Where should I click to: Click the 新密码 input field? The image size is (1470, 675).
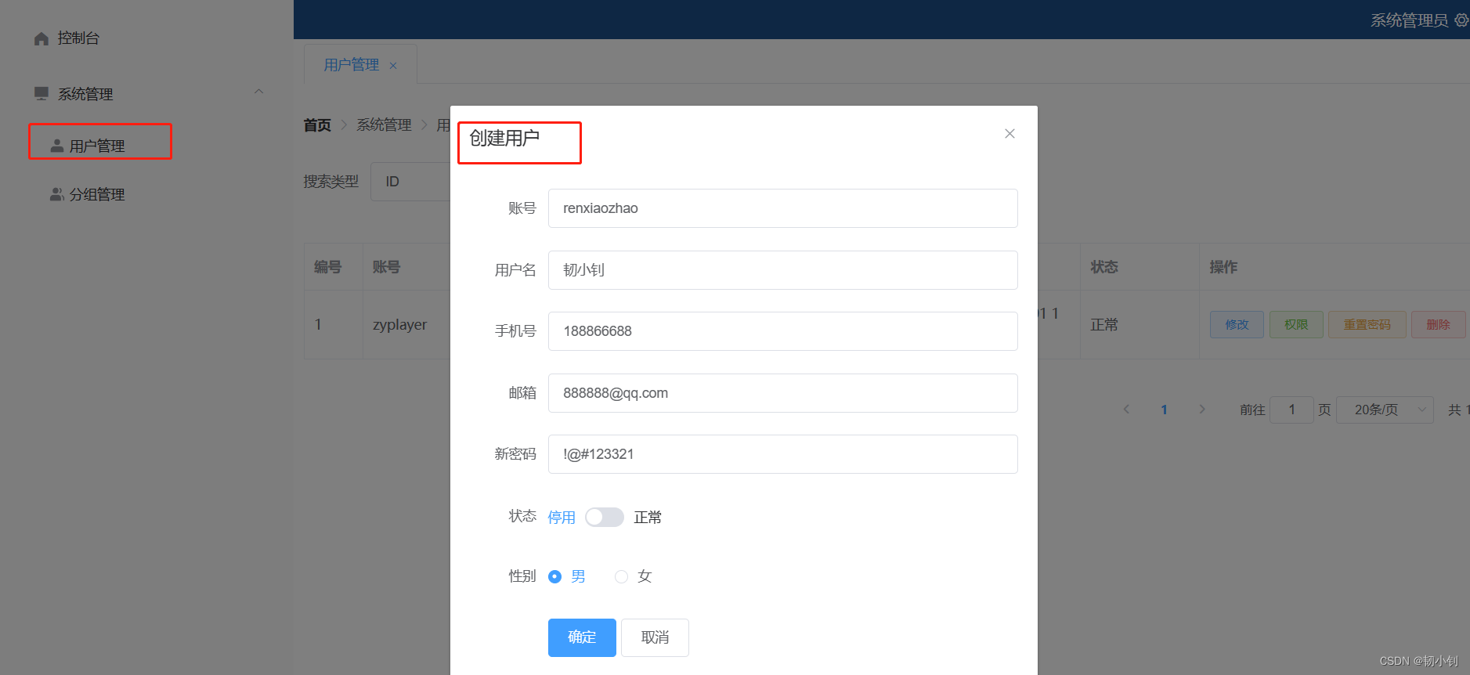783,454
